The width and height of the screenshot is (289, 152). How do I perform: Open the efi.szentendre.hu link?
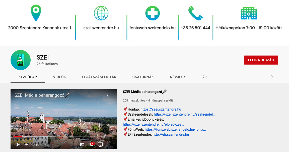[x=171, y=134]
